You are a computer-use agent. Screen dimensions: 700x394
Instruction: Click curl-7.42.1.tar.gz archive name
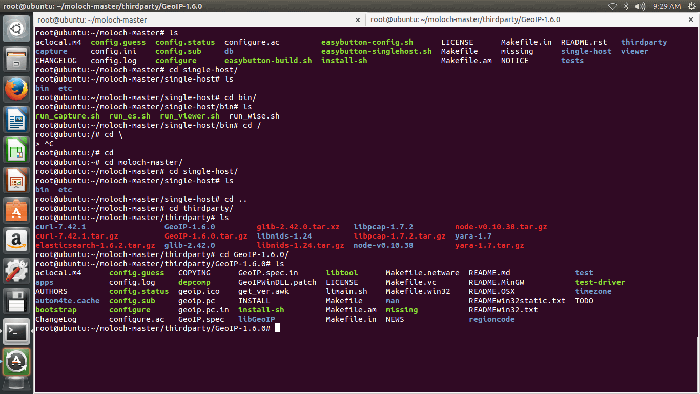[77, 236]
